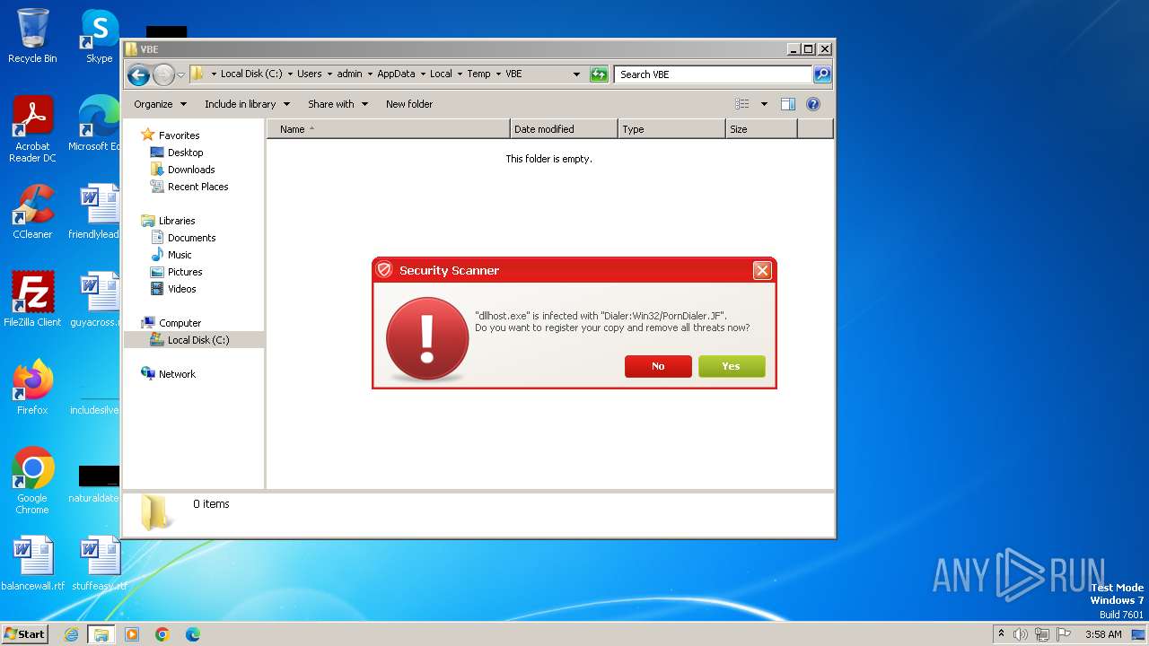Change view with the views icon
The width and height of the screenshot is (1149, 646).
pos(742,104)
